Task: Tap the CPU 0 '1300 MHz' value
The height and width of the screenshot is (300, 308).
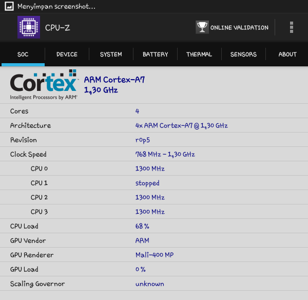Action: pos(150,168)
